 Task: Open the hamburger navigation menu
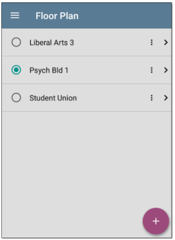pos(15,15)
